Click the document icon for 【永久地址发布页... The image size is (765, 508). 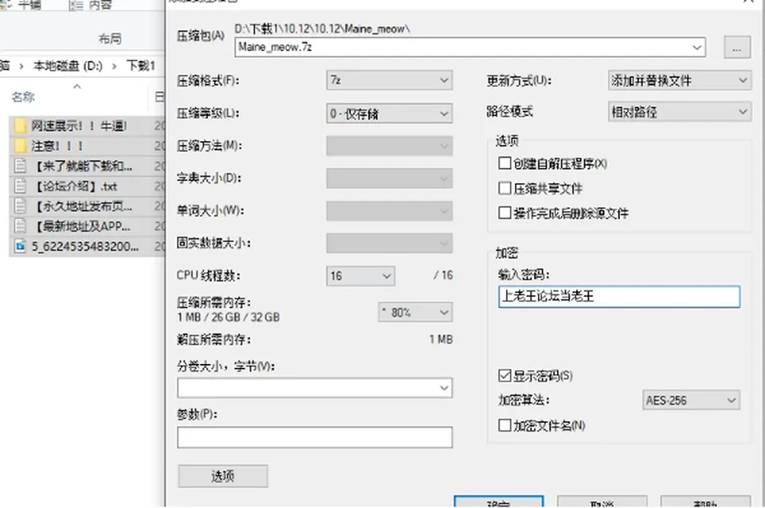coord(20,205)
